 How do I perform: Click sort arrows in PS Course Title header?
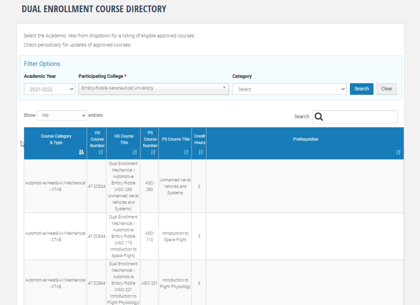point(186,152)
